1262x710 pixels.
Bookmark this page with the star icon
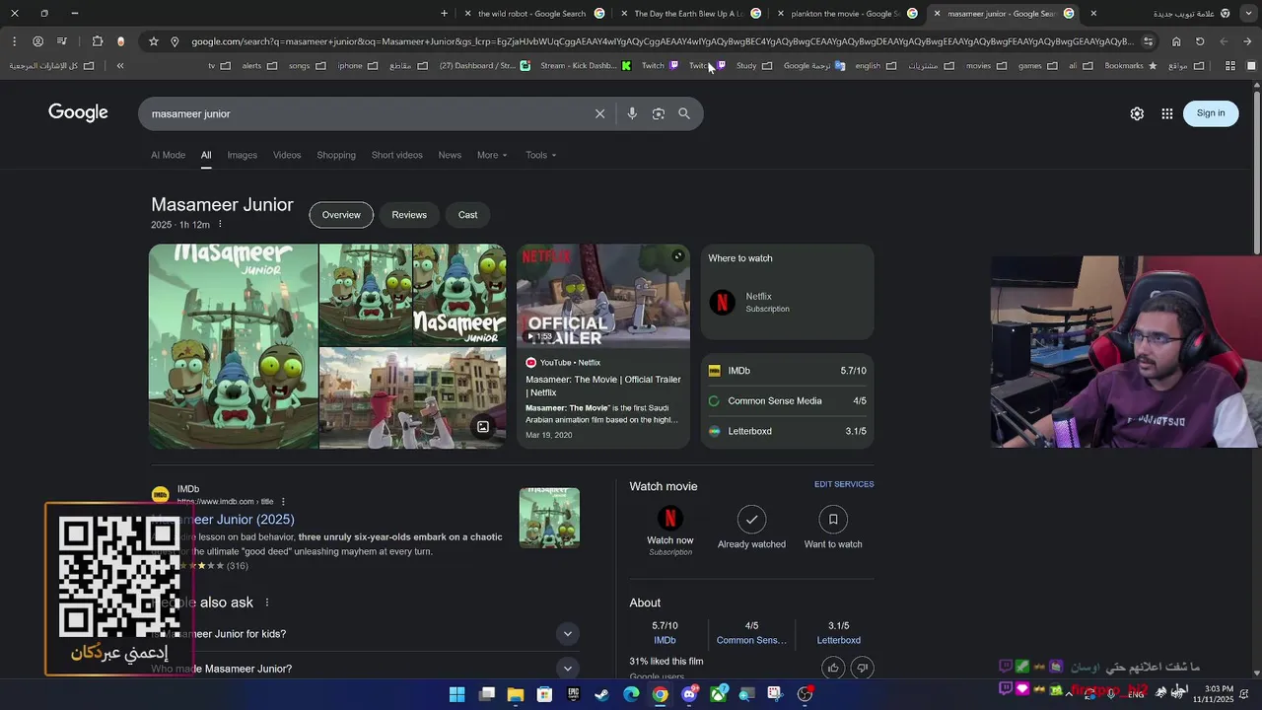[x=154, y=41]
